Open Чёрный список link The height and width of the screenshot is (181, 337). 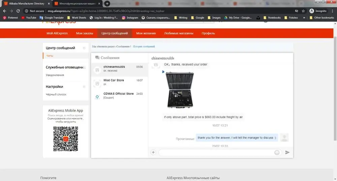[x=56, y=94]
